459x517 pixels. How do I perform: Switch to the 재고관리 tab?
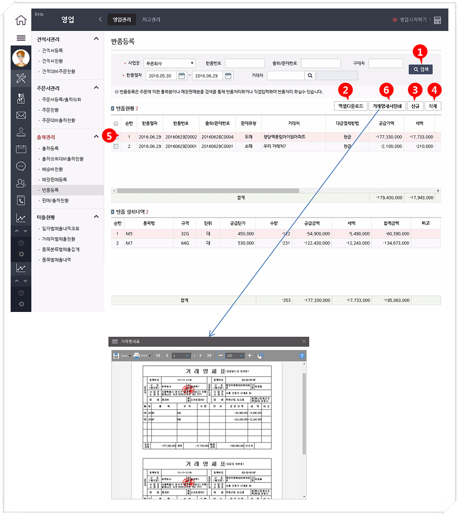coord(151,20)
